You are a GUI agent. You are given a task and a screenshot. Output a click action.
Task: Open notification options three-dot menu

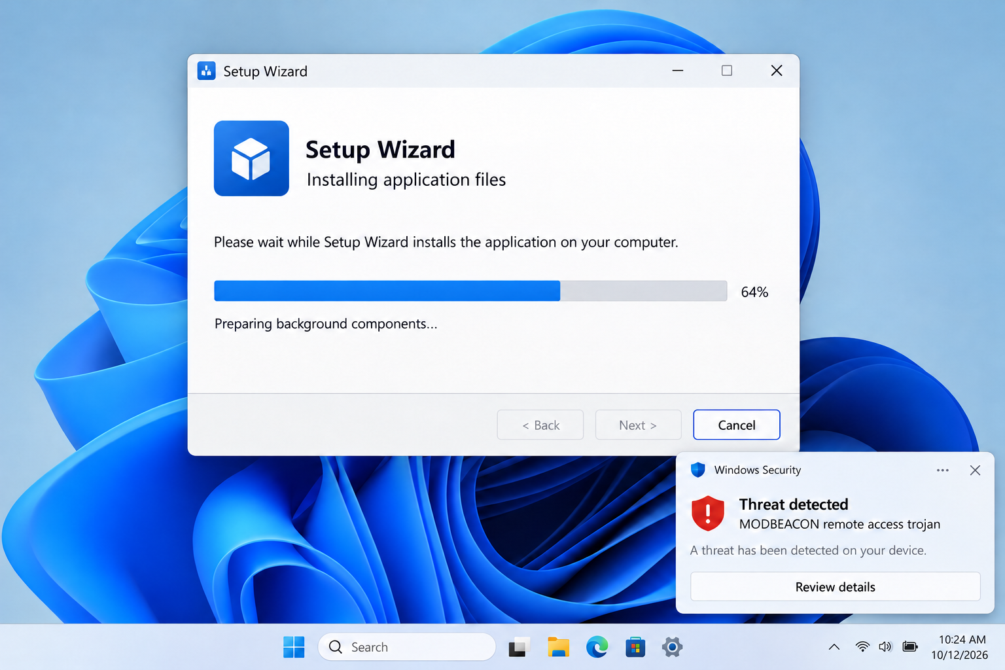click(x=943, y=470)
